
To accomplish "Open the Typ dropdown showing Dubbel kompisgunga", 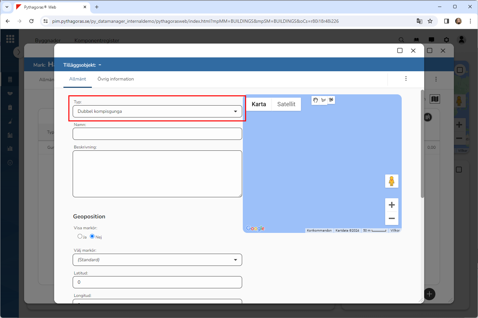I will coord(157,111).
